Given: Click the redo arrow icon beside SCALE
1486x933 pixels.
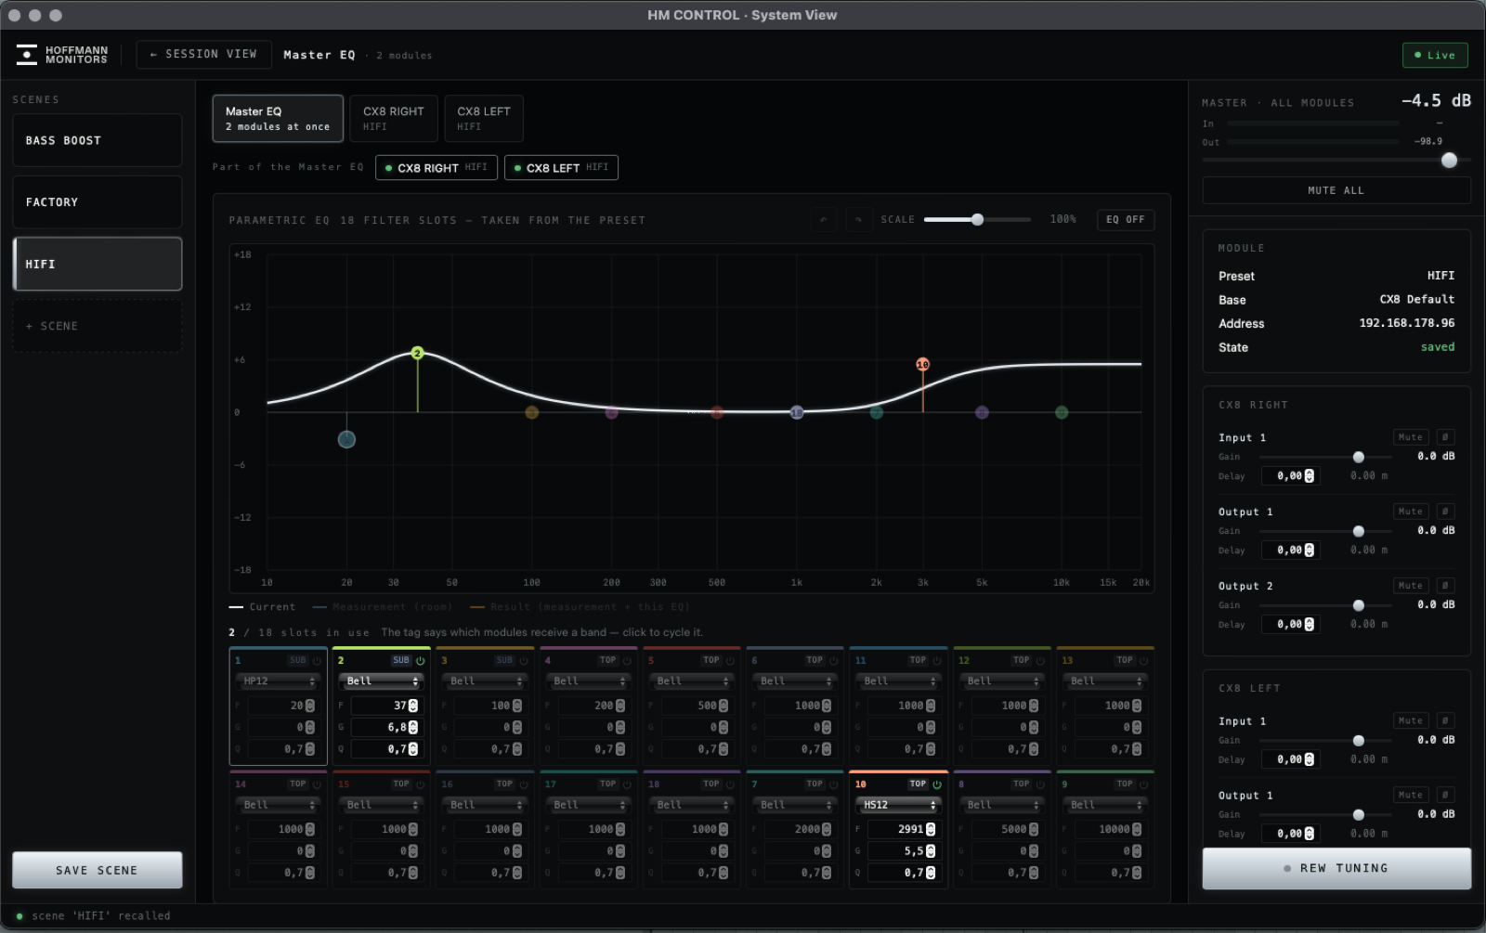Looking at the screenshot, I should tap(858, 220).
